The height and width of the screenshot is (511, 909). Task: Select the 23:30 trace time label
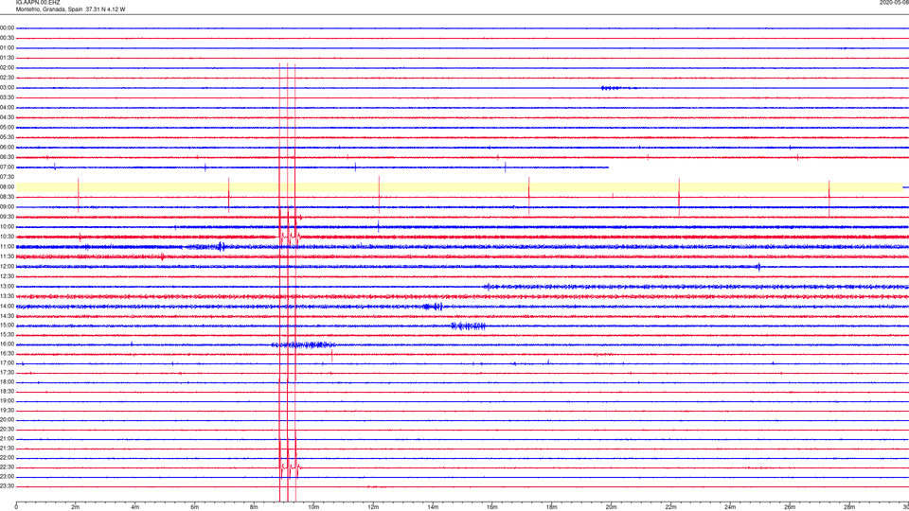coord(7,486)
